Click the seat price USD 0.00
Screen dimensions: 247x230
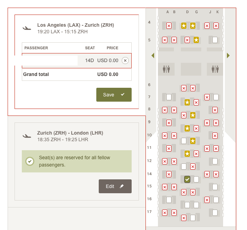[x=108, y=61]
